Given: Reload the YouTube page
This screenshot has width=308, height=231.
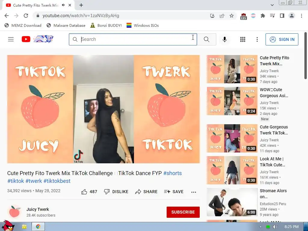Looking at the screenshot, I should (x=26, y=16).
